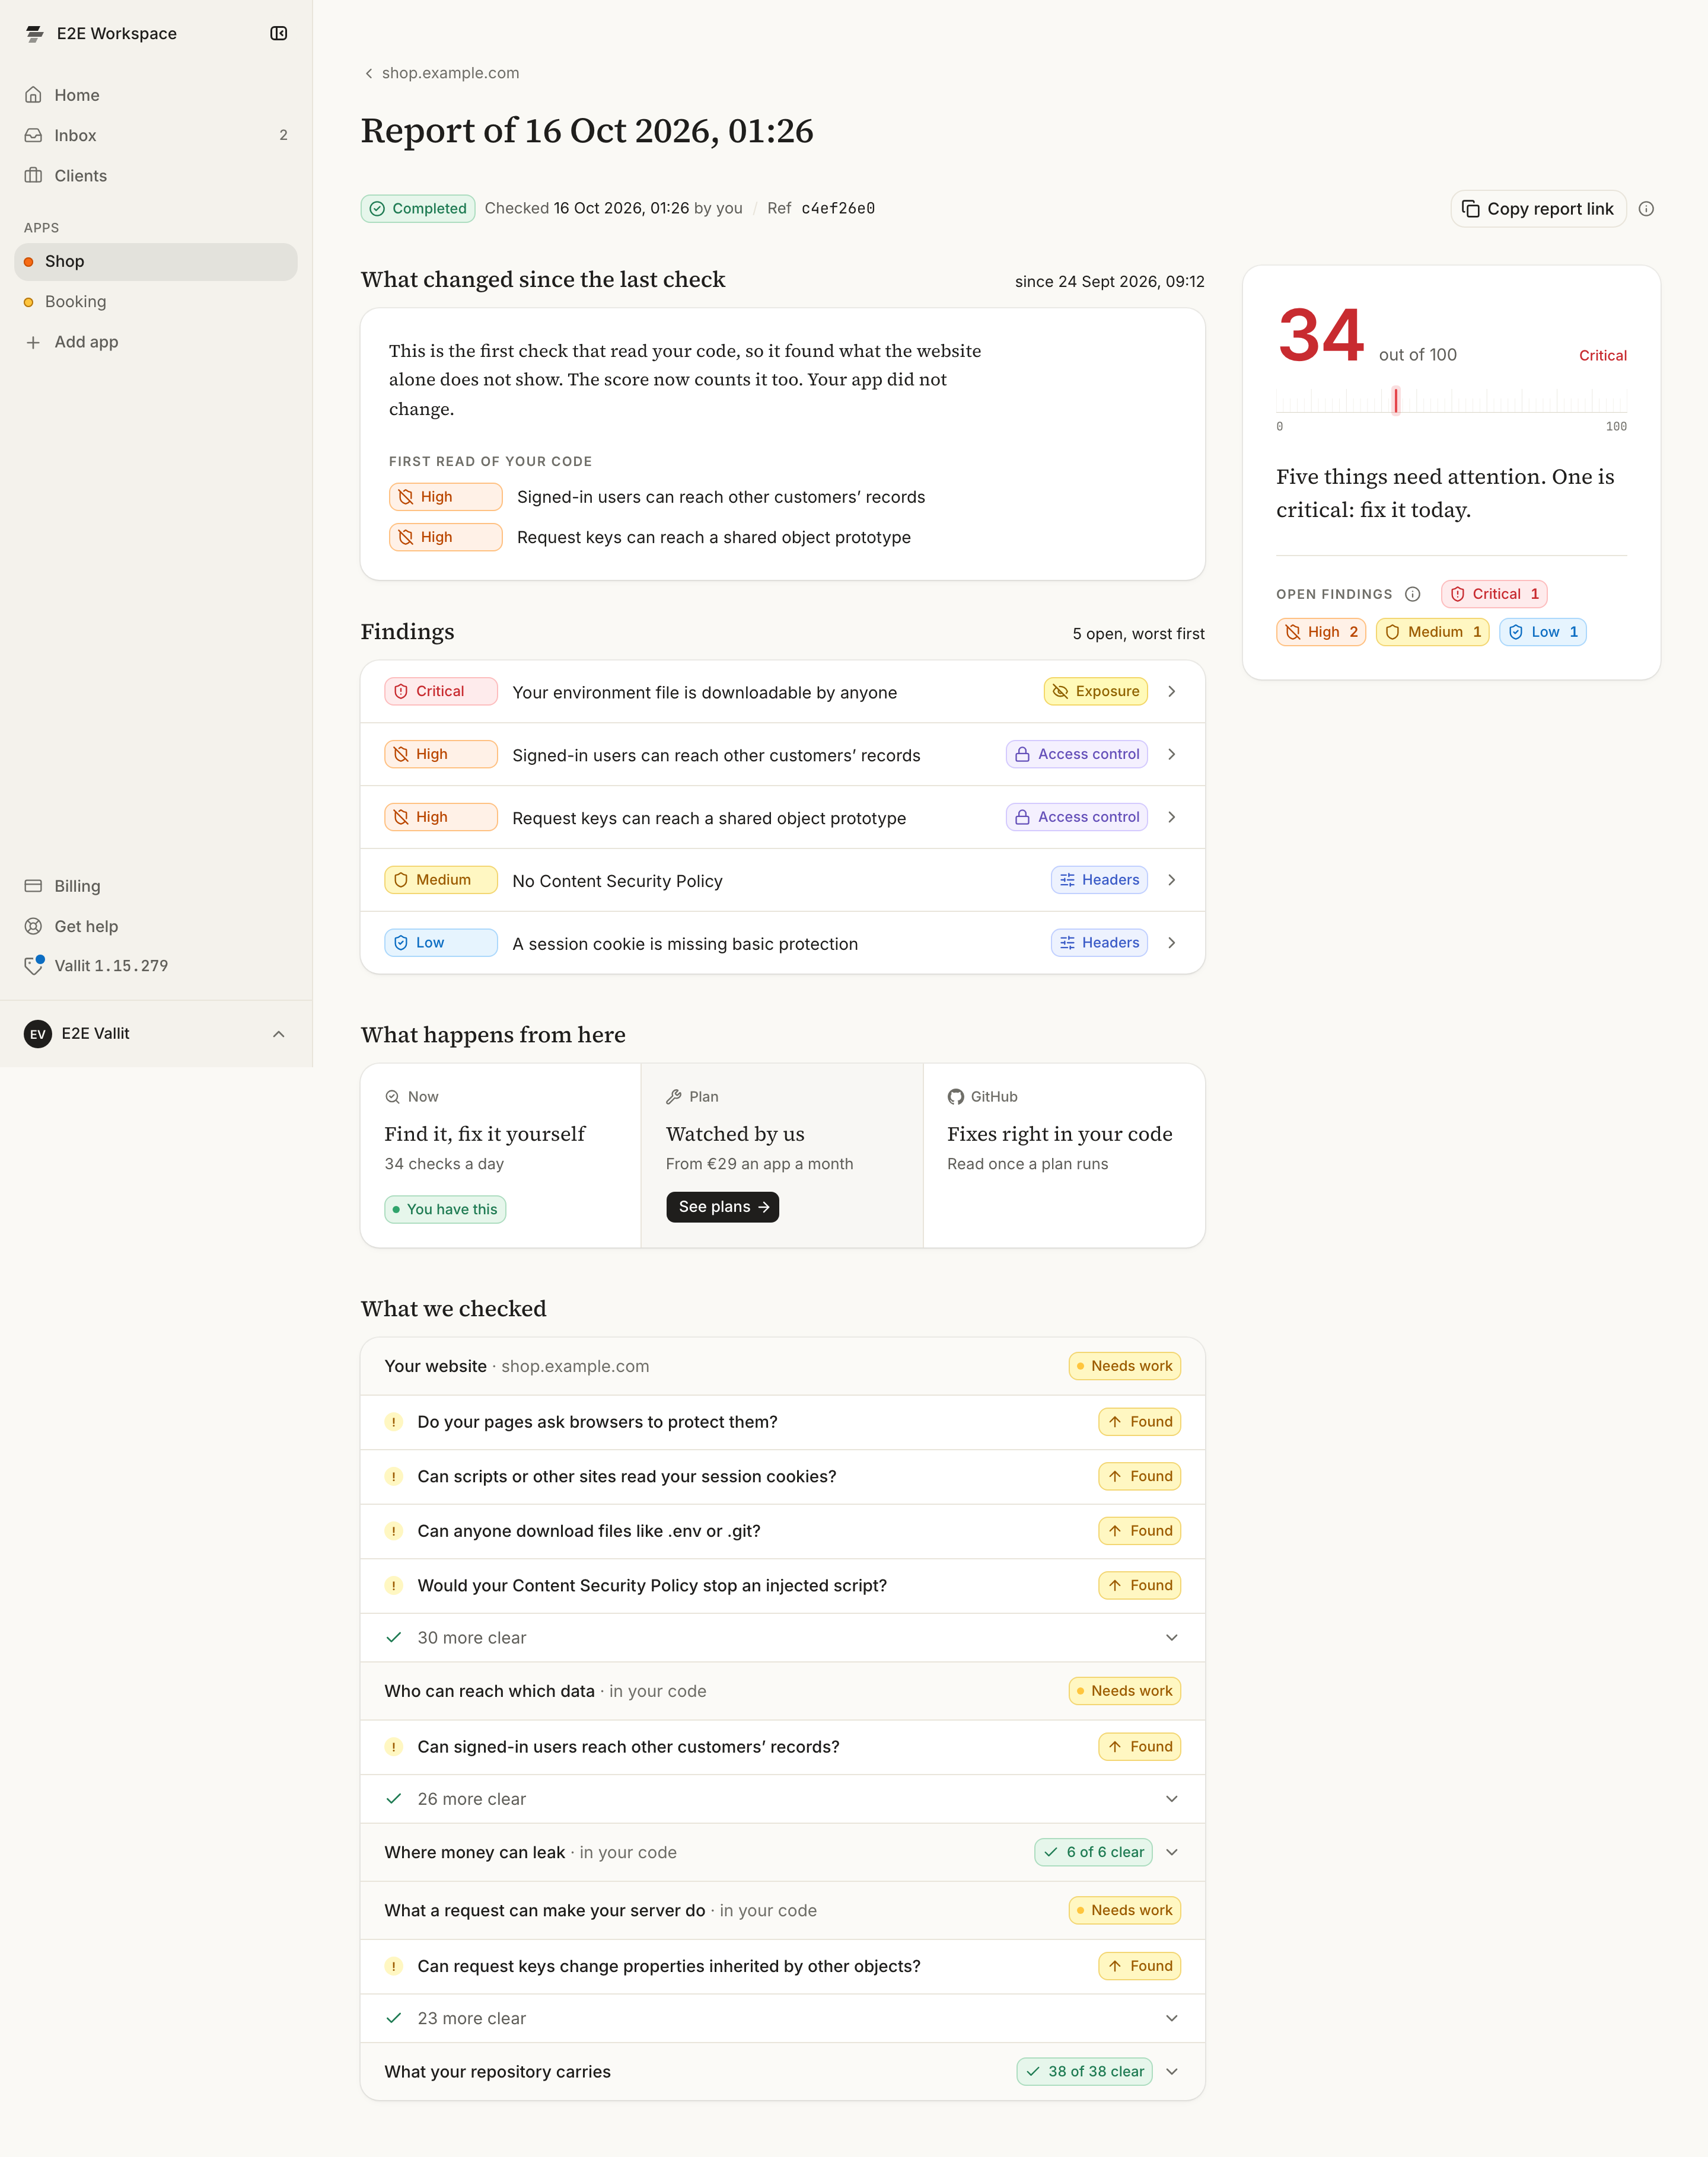Open environment file finding chevron
Screen dimensions: 1708x2157
click(1172, 692)
